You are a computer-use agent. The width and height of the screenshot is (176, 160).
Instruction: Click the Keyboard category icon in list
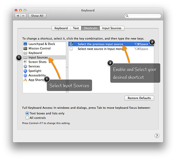(x=25, y=53)
